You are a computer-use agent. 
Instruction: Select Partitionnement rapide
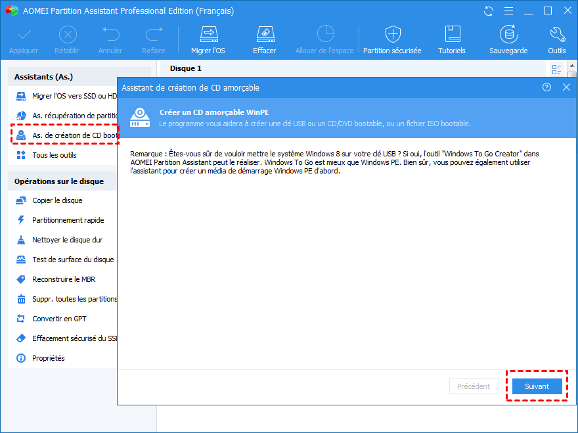tap(62, 220)
